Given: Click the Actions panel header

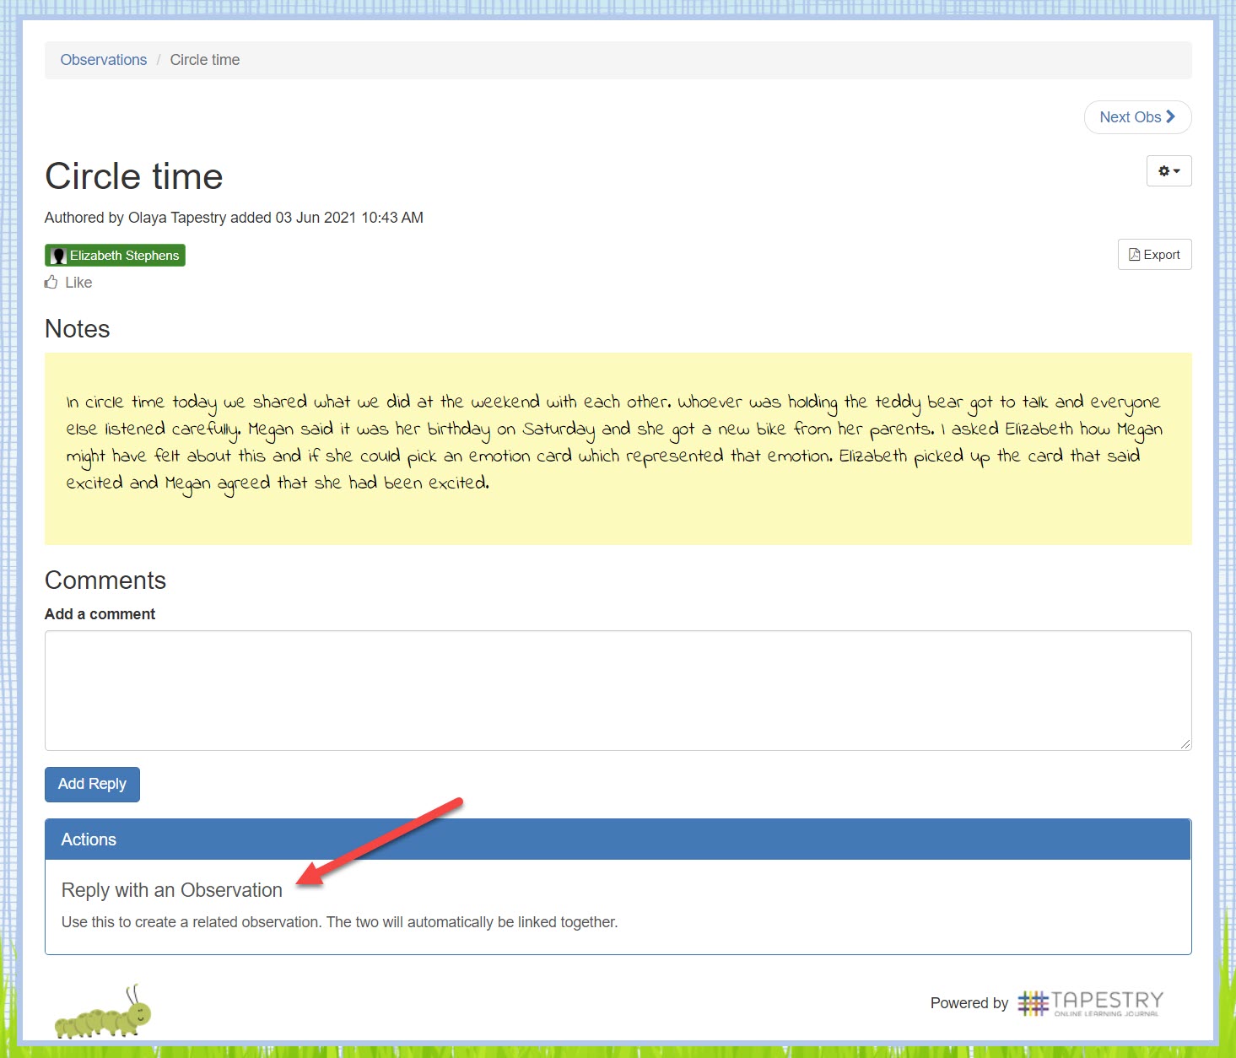Looking at the screenshot, I should 618,839.
